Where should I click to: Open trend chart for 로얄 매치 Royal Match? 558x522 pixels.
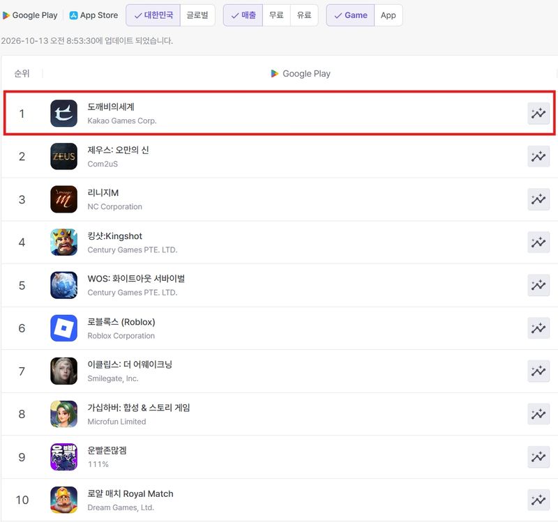(538, 500)
